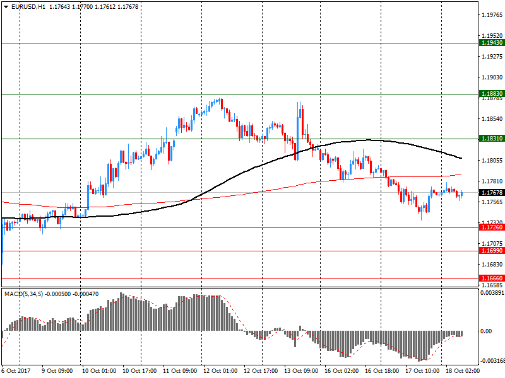505x378 pixels.
Task: Click the 16 Oct 02:00 time axis label
Action: 342,370
